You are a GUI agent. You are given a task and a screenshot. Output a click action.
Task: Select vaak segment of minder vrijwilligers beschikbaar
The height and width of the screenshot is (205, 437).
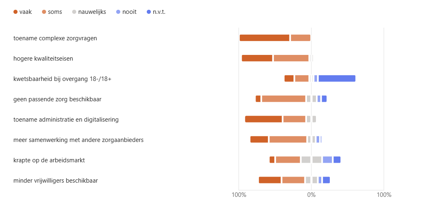(x=269, y=180)
